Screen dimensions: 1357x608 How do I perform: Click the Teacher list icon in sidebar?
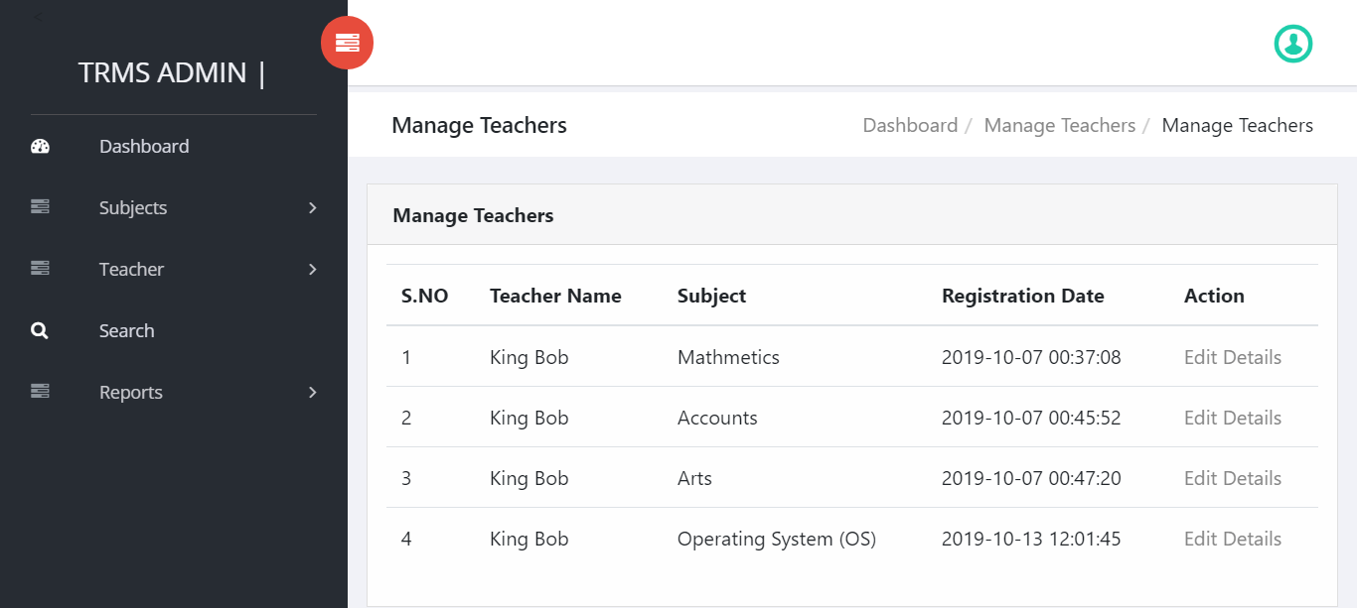coord(40,269)
